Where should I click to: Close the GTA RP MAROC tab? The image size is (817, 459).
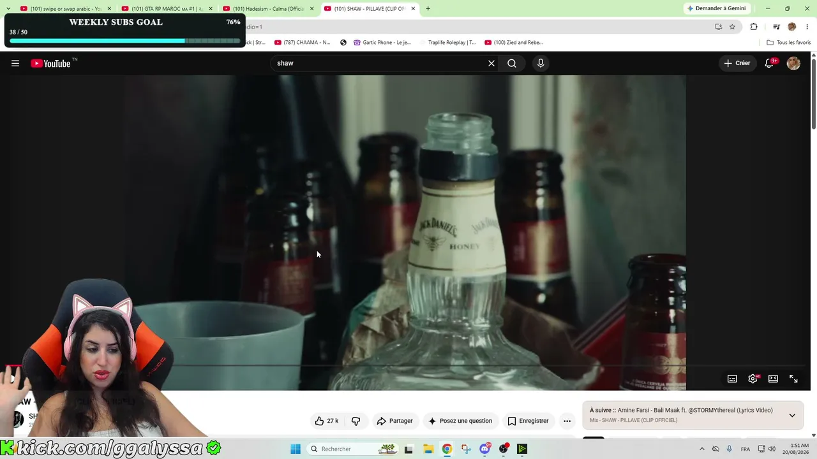(211, 8)
